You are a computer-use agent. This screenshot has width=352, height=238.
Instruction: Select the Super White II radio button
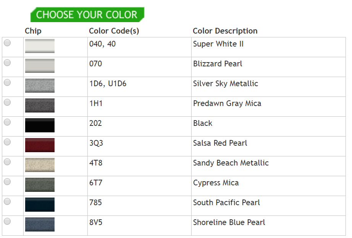(7, 43)
